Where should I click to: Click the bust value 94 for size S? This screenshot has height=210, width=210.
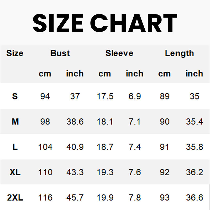[x=45, y=96]
